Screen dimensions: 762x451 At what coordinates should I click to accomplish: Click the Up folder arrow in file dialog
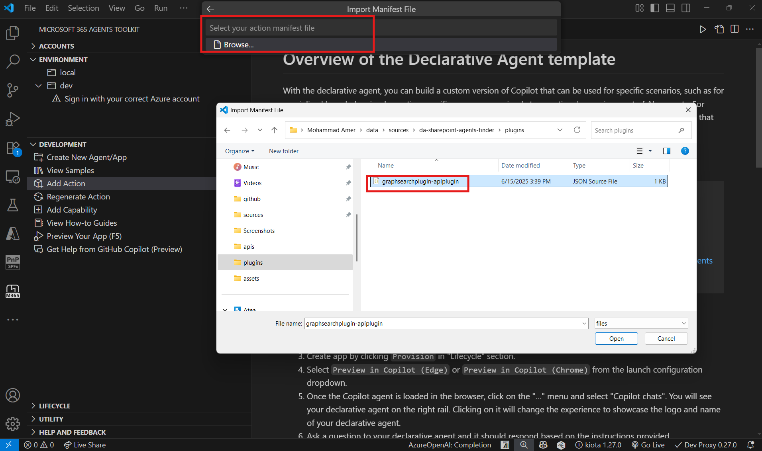point(274,130)
